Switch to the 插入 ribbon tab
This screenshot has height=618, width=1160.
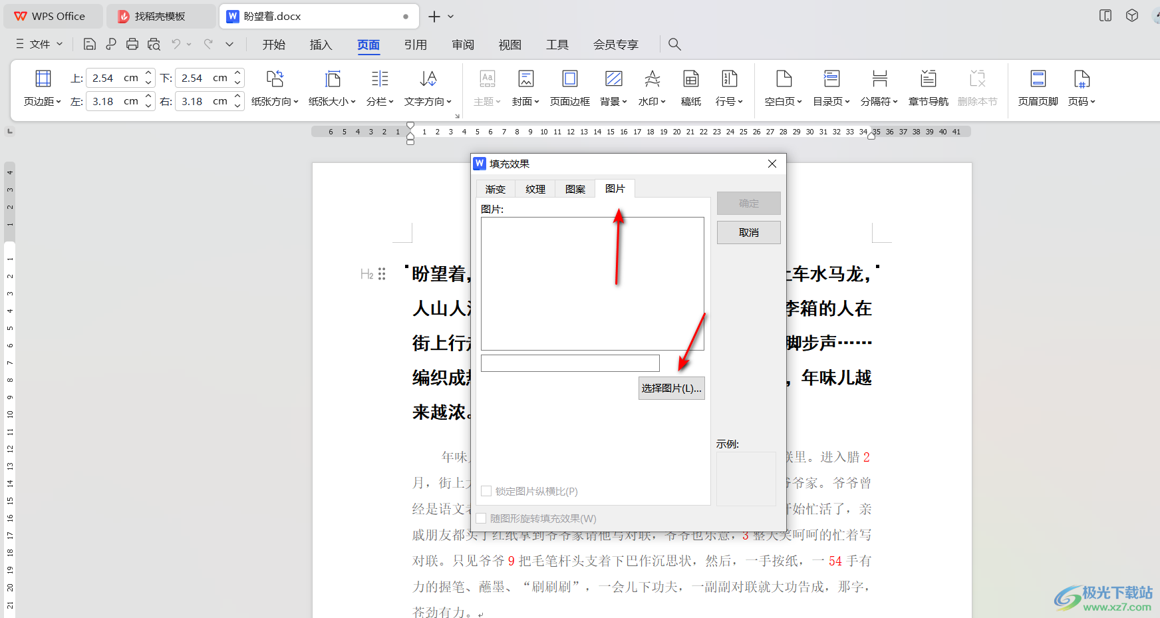(321, 44)
